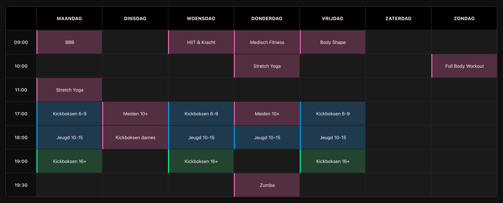Select the Zaterdag column header

pos(398,18)
